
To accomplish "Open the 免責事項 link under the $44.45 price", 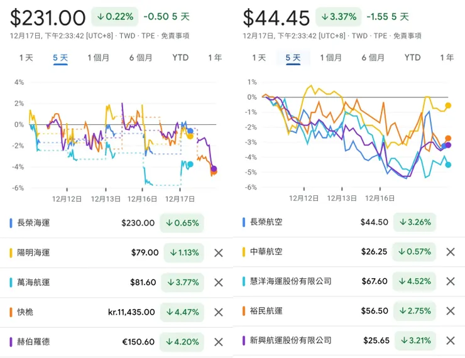I will tap(407, 36).
